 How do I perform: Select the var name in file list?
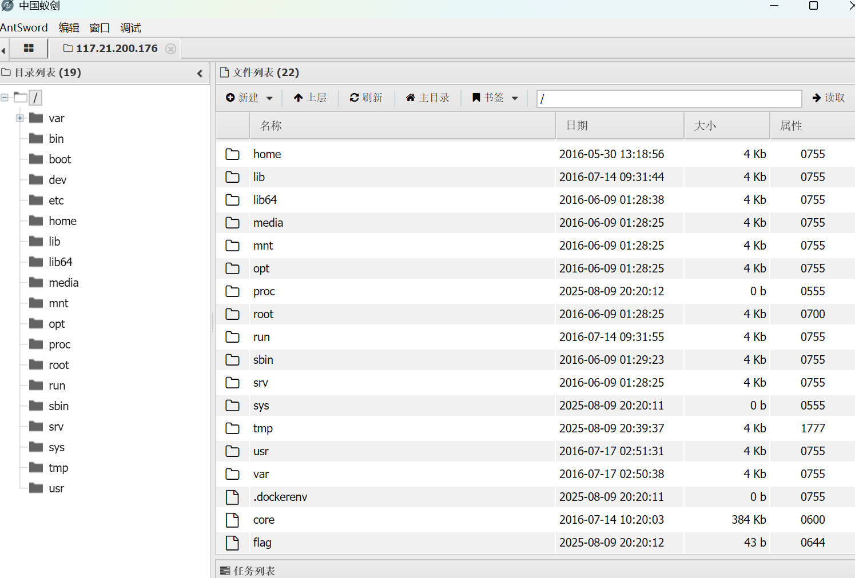(x=261, y=474)
